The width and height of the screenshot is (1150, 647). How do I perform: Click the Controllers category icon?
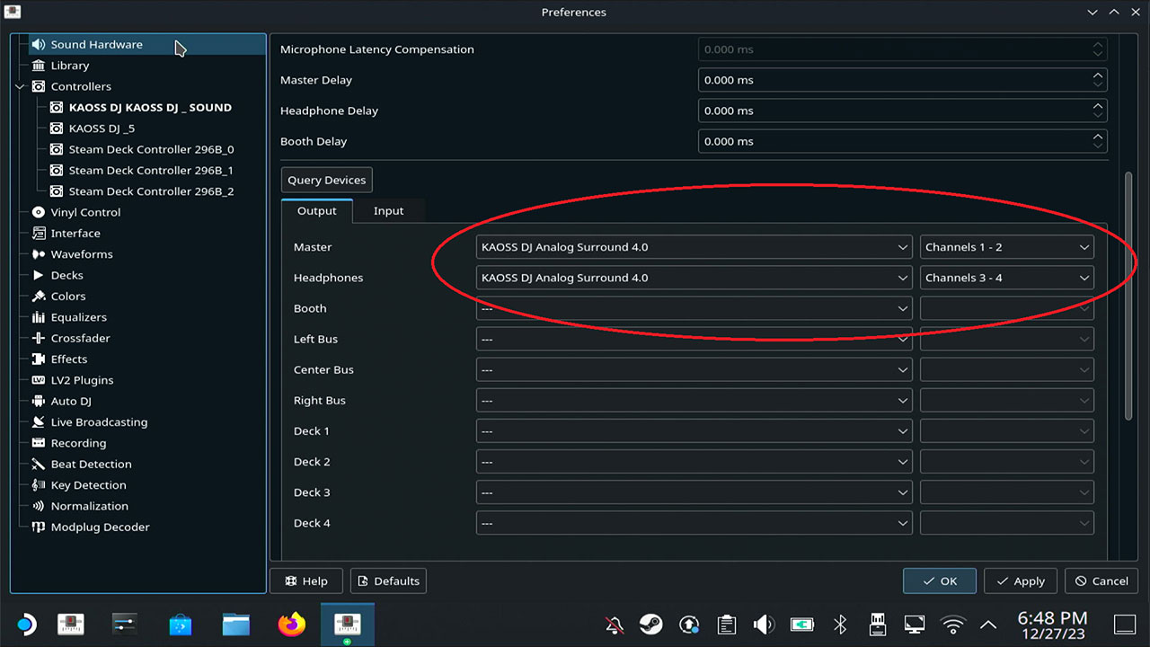(38, 86)
